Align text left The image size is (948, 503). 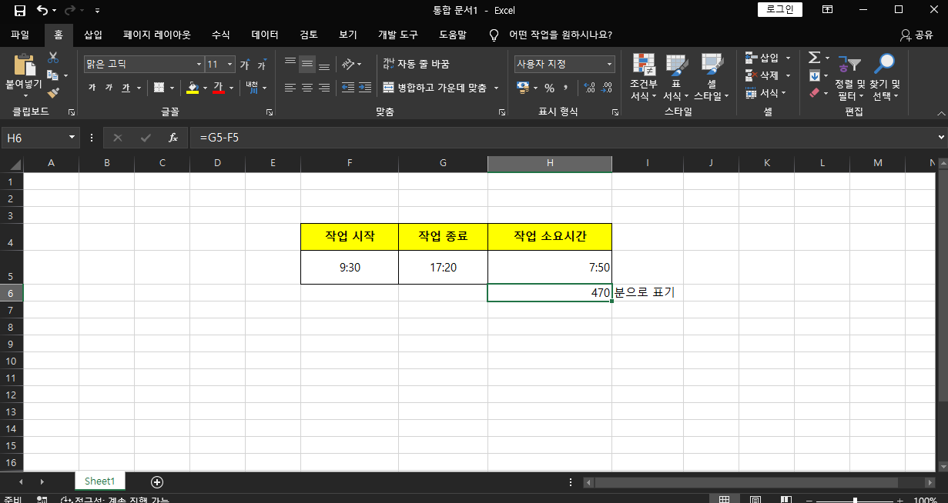click(x=290, y=88)
